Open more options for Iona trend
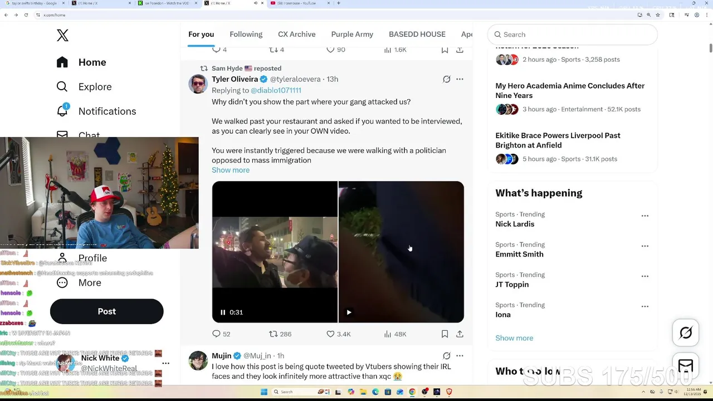 click(x=645, y=306)
